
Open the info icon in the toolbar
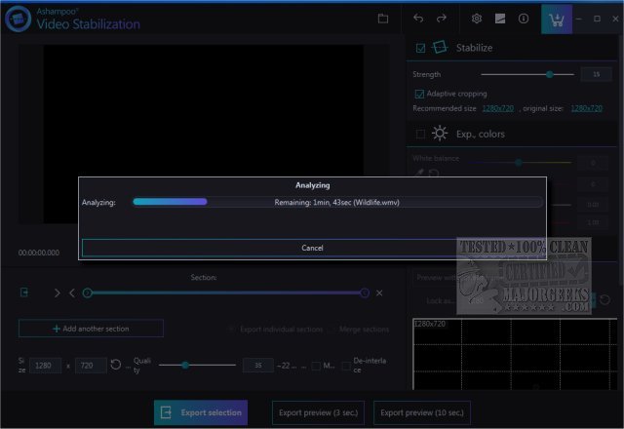(x=524, y=19)
